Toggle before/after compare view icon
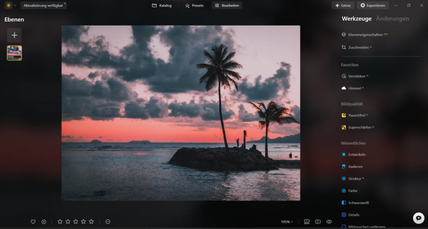 [x=318, y=221]
